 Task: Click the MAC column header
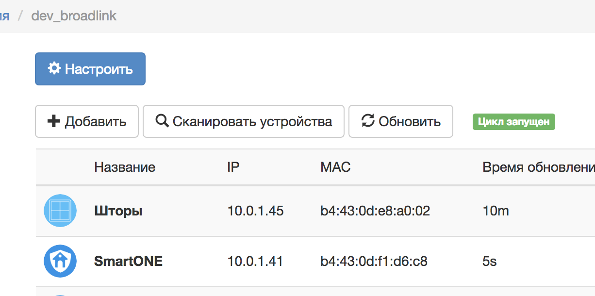pos(335,167)
